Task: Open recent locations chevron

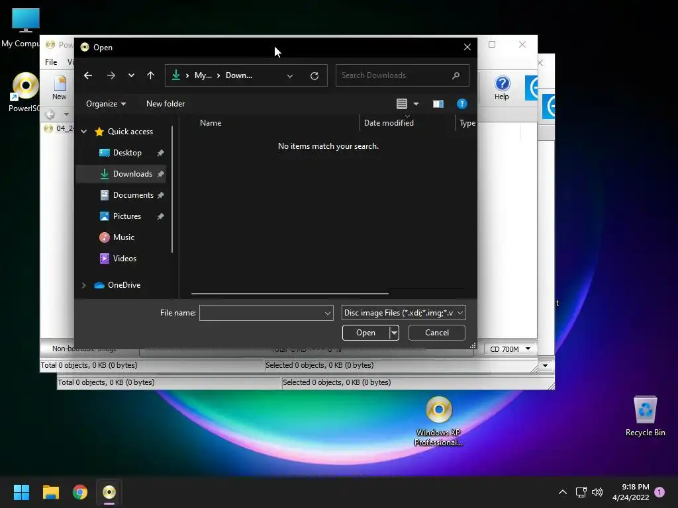Action: click(131, 75)
